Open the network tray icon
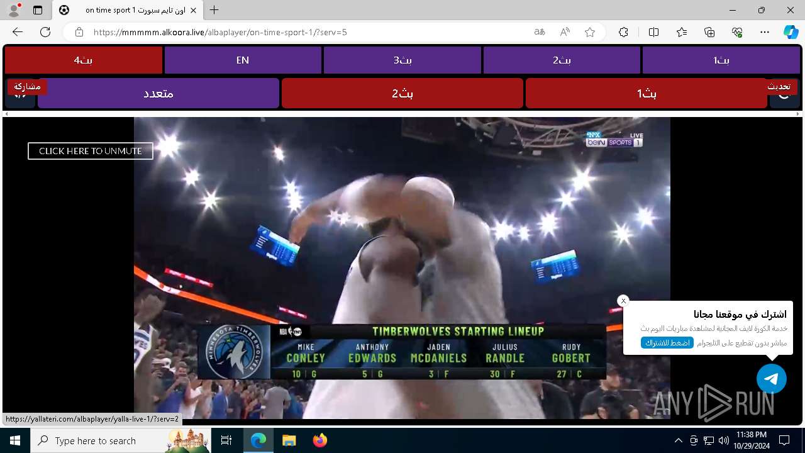This screenshot has width=805, height=453. coord(709,440)
